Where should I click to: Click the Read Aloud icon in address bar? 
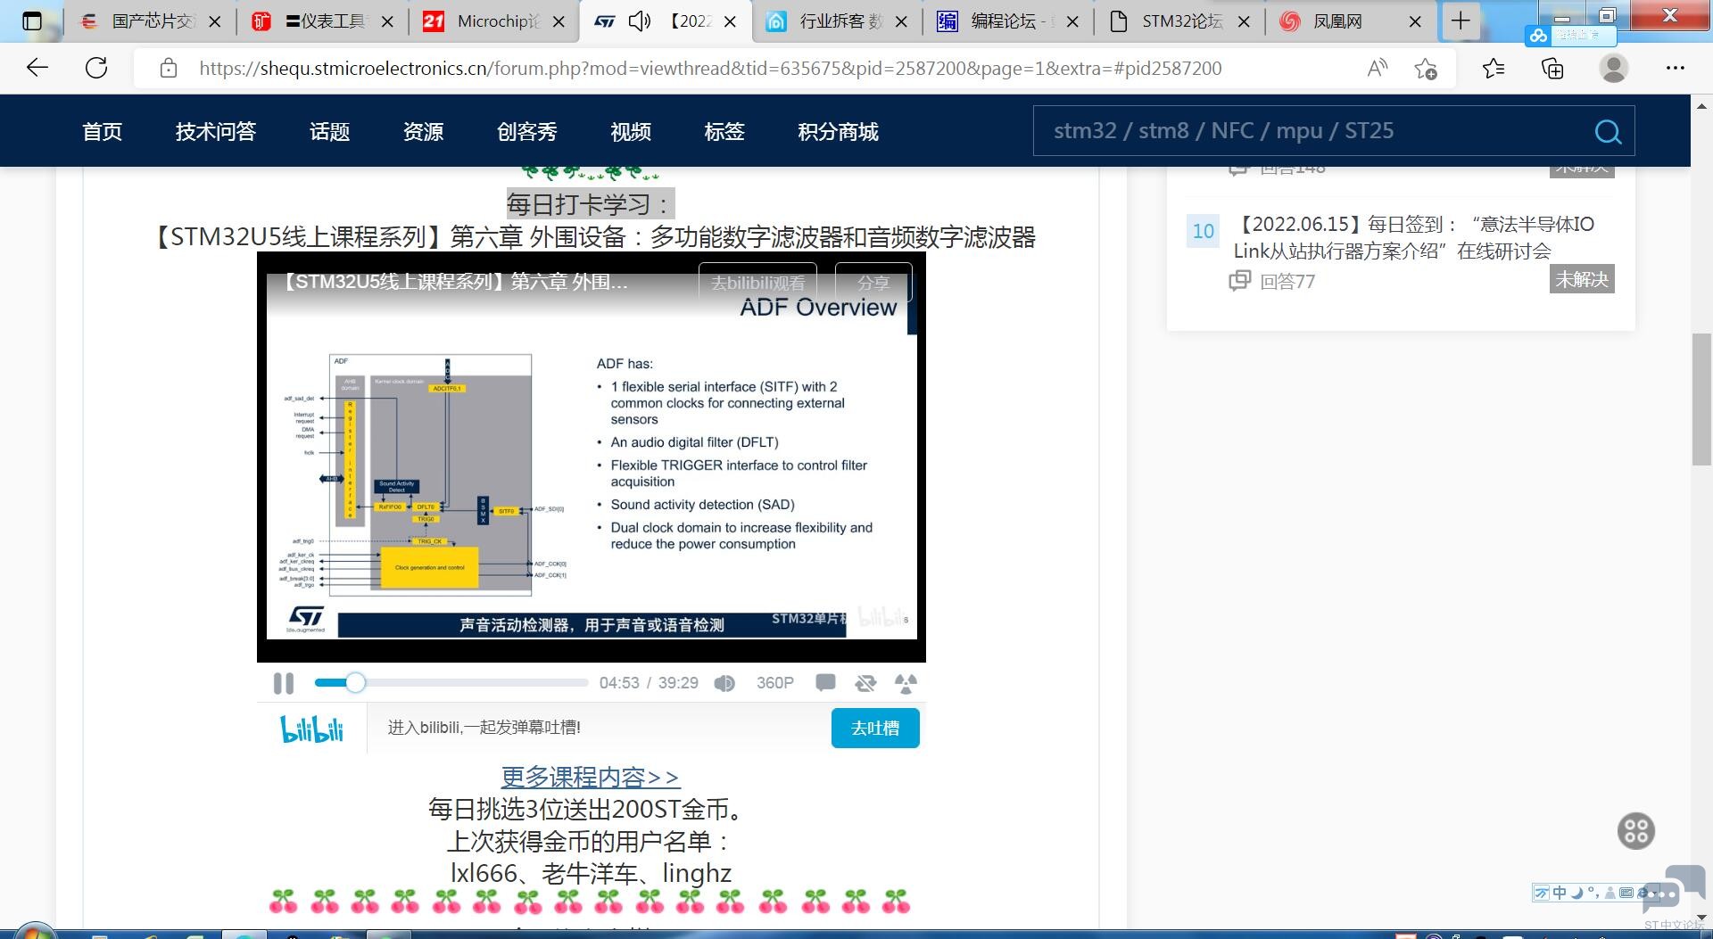coord(1378,68)
